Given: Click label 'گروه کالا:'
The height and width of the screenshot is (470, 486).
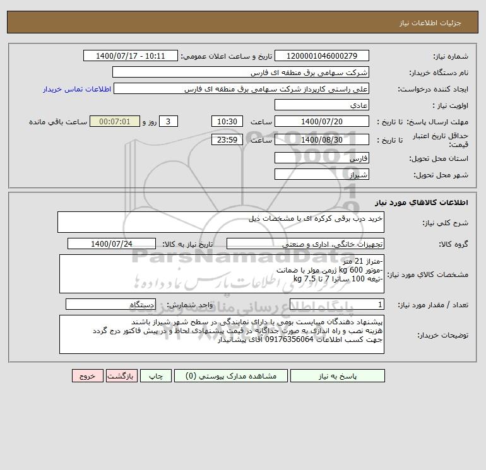Looking at the screenshot, I should (x=453, y=244).
